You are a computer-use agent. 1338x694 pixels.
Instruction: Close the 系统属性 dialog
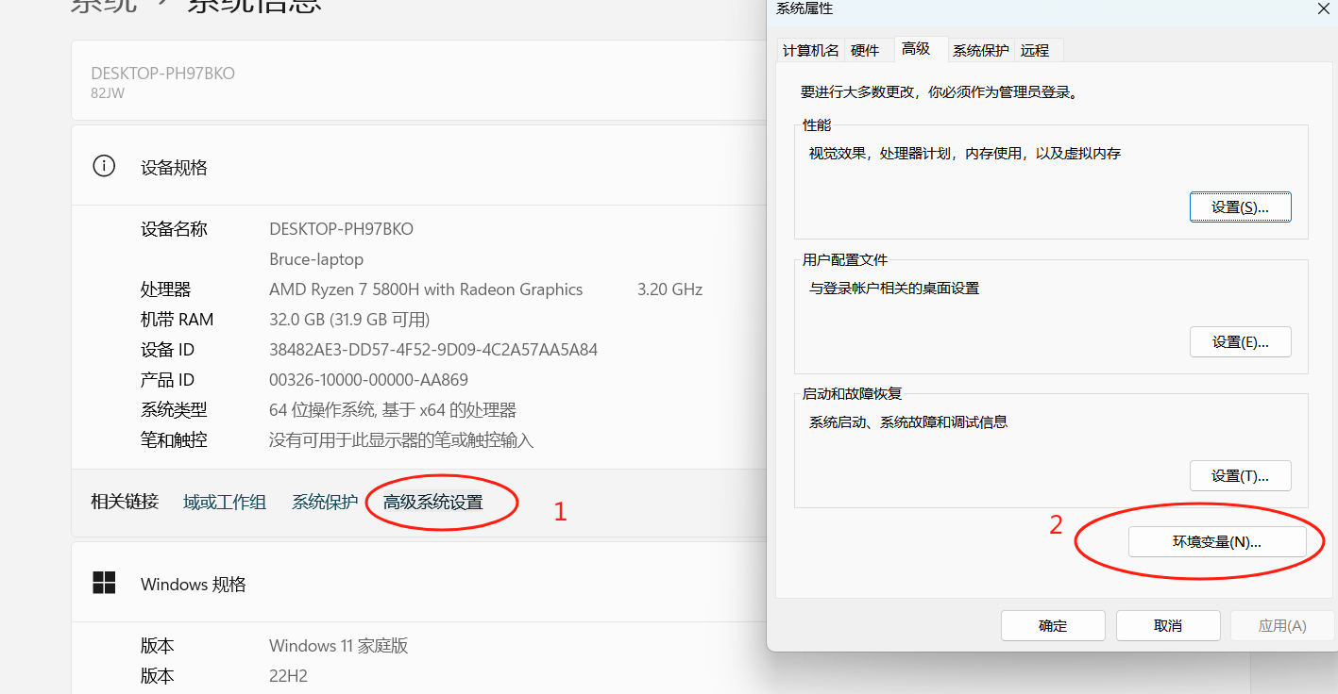tap(1323, 8)
